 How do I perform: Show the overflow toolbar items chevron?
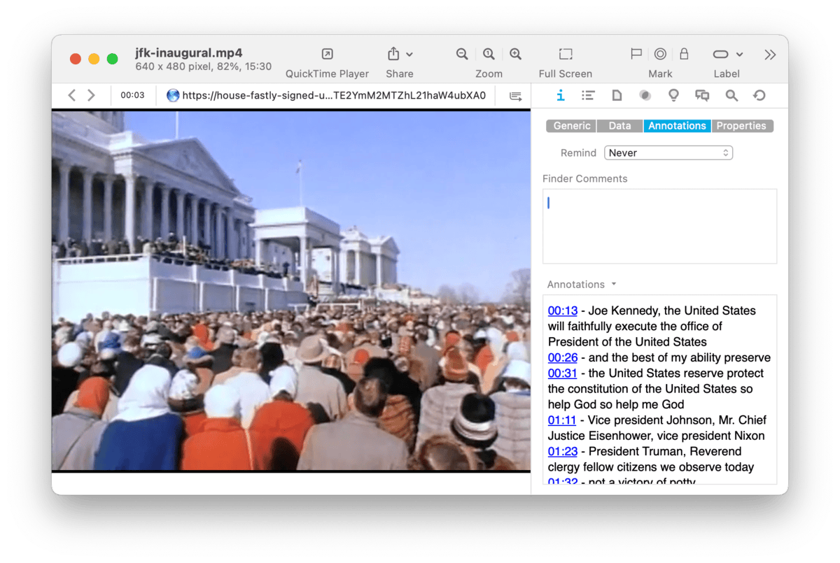pos(770,55)
